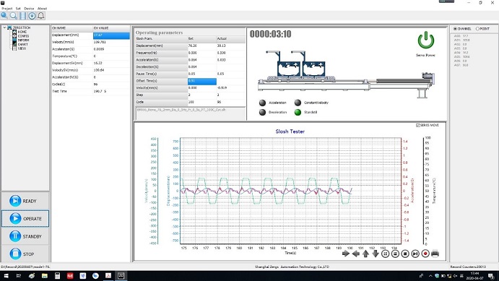Click the printer icon below the chart
Screen dimensions: 499x281
click(x=435, y=254)
